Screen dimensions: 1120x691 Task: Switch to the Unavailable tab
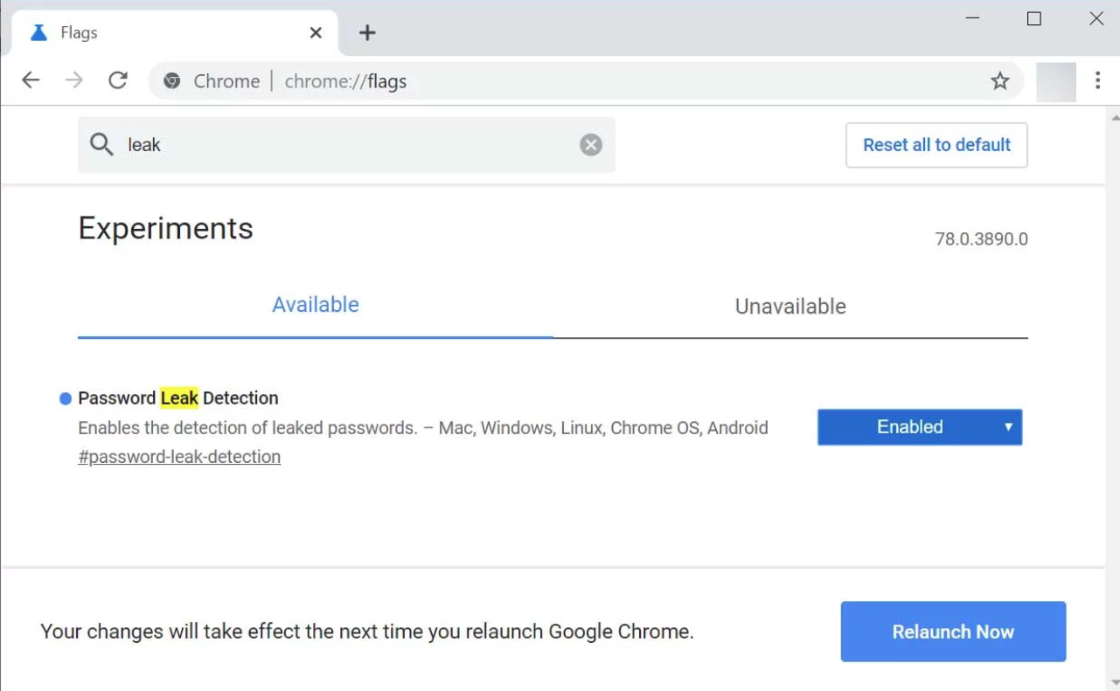pyautogui.click(x=790, y=307)
